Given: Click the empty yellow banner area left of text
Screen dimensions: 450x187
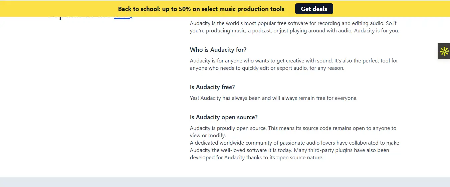Looking at the screenshot, I should coord(57,8).
